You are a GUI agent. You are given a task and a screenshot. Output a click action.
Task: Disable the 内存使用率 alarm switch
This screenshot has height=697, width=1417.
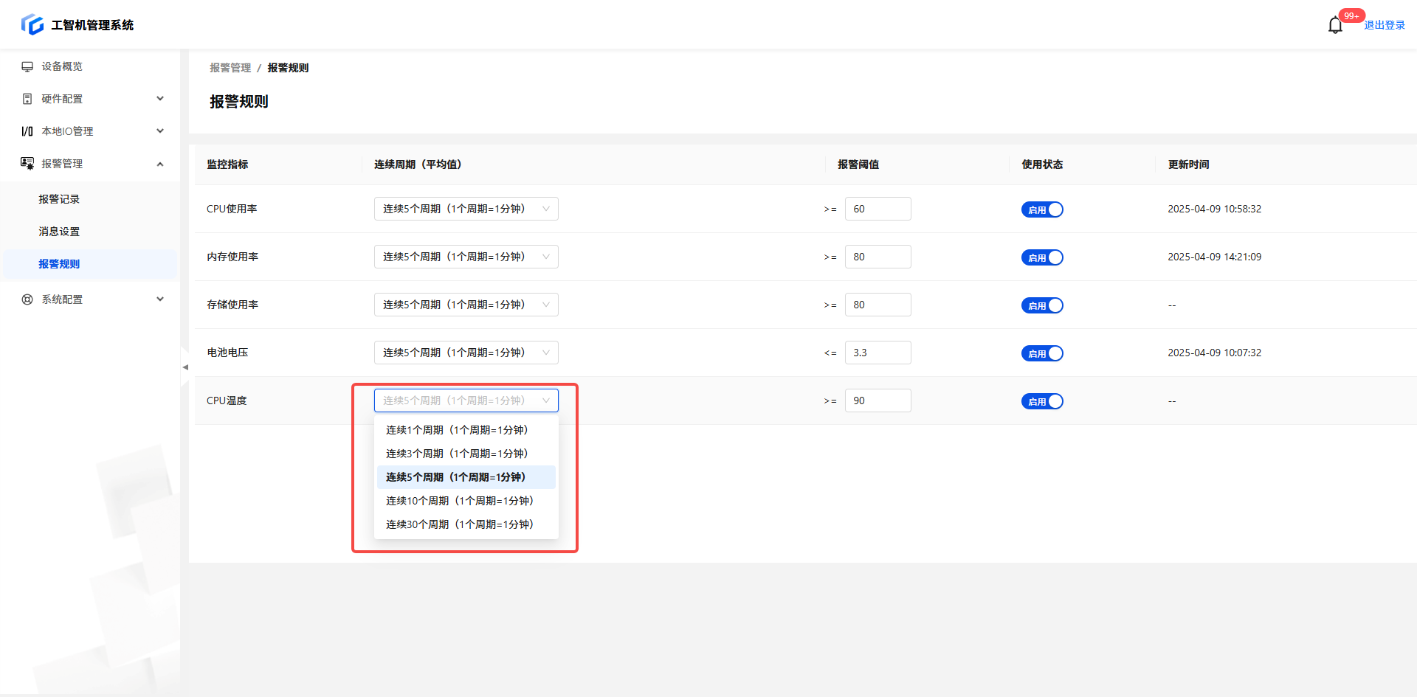(x=1041, y=257)
